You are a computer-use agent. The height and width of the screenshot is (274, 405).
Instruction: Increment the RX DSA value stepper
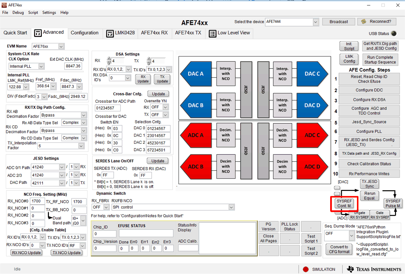(109, 59)
